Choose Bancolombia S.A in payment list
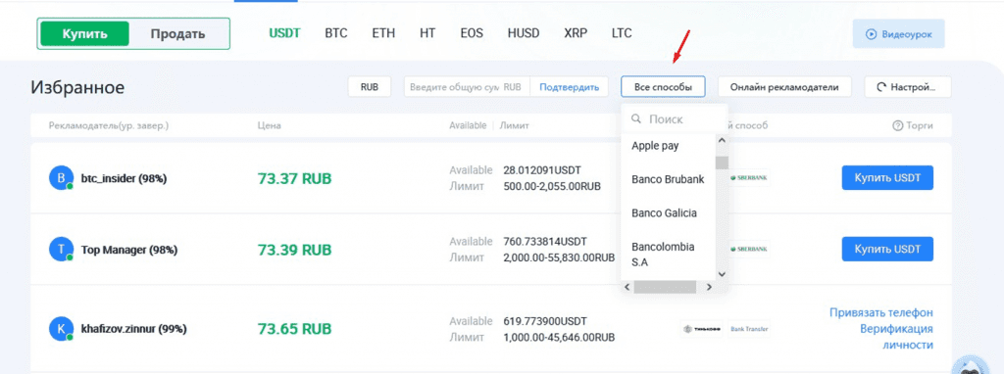The width and height of the screenshot is (1004, 374). pyautogui.click(x=663, y=254)
